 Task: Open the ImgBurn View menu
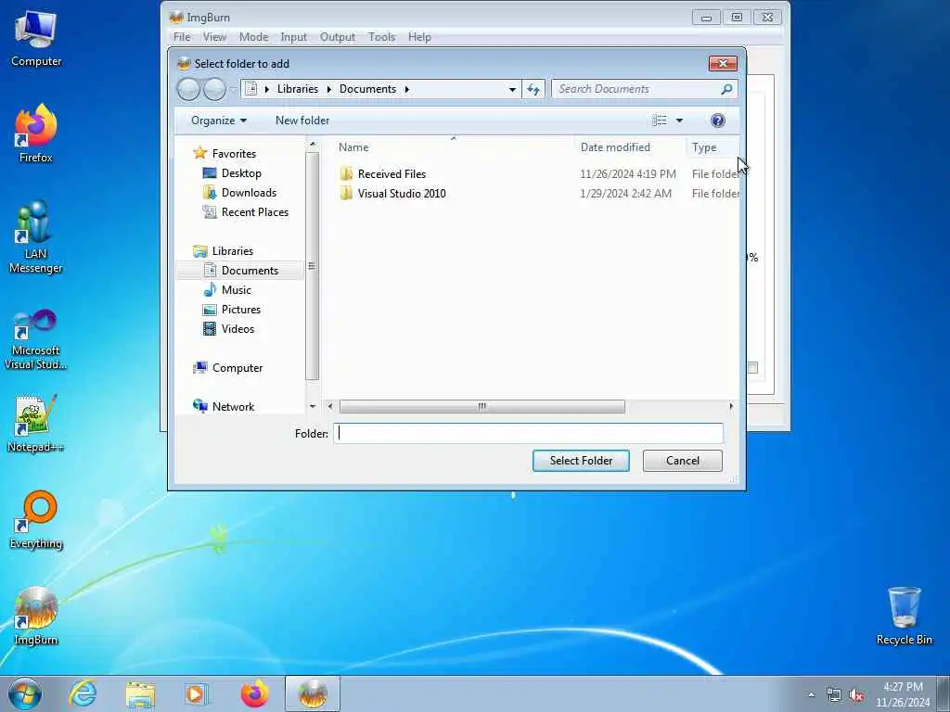[214, 37]
